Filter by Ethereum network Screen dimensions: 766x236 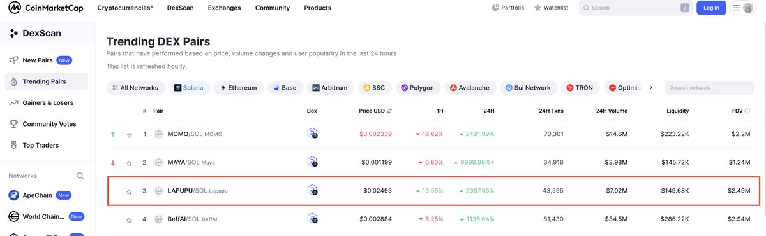click(239, 88)
